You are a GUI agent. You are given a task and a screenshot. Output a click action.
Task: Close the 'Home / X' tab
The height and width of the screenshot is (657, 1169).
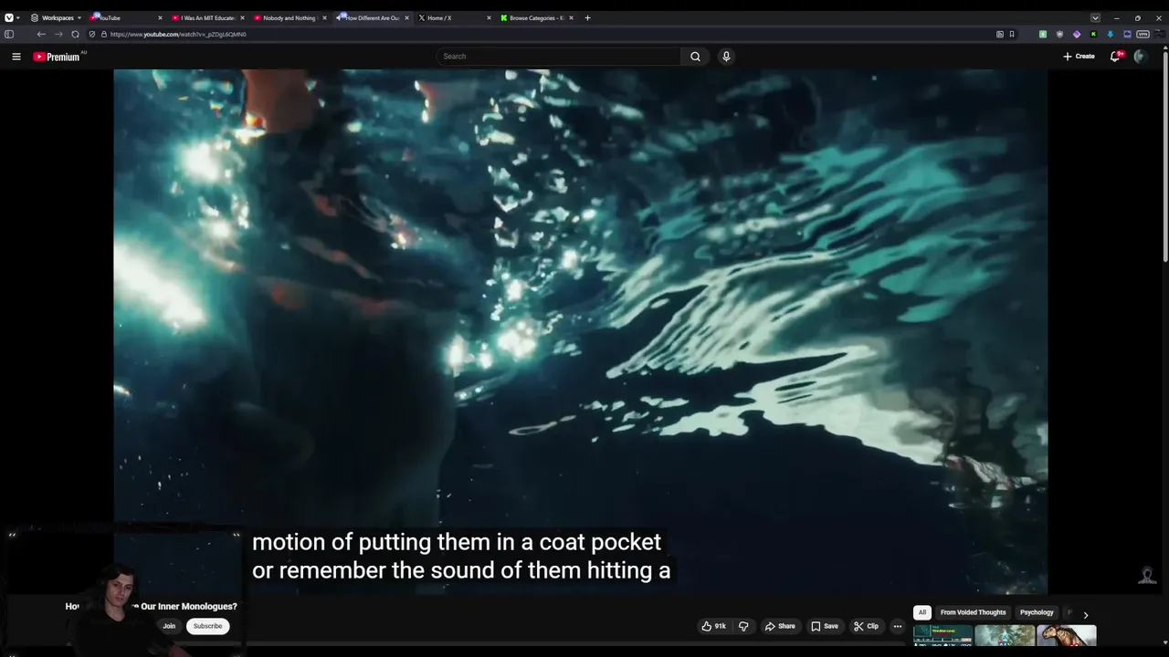point(489,17)
